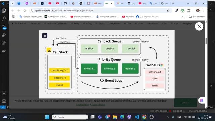
Task: Open clock and date in taskbar
Action: click(x=203, y=117)
